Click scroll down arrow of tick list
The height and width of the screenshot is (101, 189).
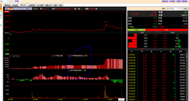click(x=187, y=99)
